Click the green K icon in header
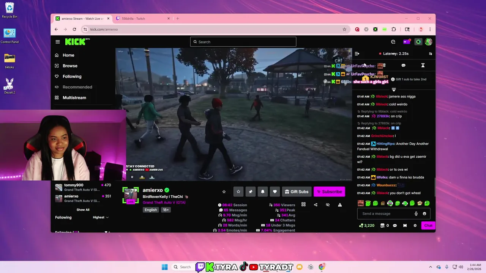Screen dimensions: 486x273 coord(418,42)
